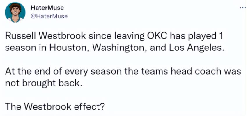This screenshot has width=248, height=116.
Task: Click the words "season in" starting line two
Action: [26, 48]
